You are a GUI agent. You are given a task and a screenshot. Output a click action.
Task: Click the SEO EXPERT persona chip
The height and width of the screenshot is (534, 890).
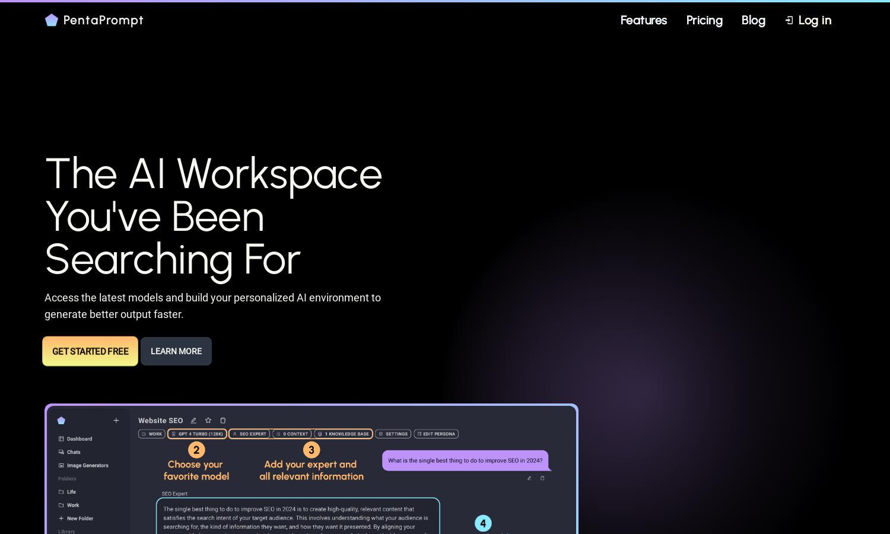tap(249, 434)
